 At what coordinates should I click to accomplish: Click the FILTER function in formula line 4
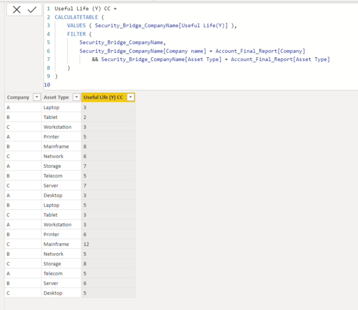coord(76,34)
